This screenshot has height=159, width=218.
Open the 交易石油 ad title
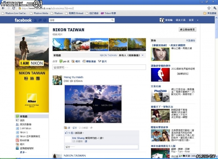click(156, 86)
